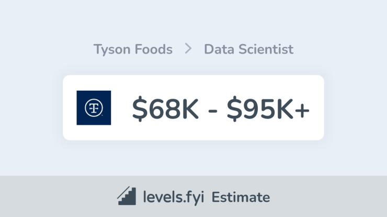This screenshot has width=387, height=217.
Task: Click the circled T emblem in logo
Action: coord(94,108)
